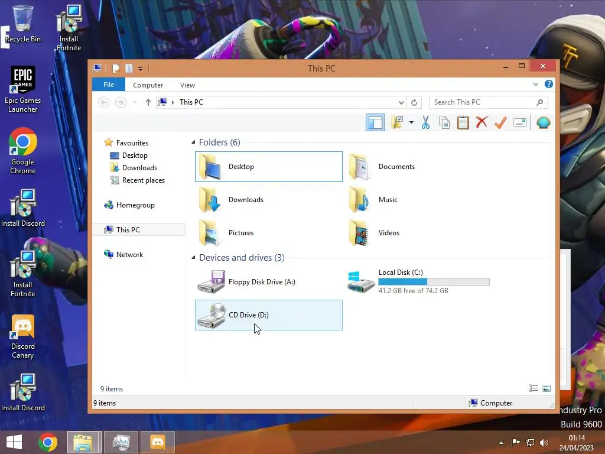Screen dimensions: 605x454
Task: Click the Forward navigation arrow
Action: click(121, 102)
